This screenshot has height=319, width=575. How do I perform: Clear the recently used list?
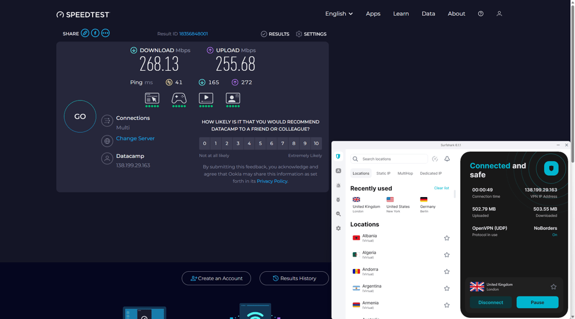coord(441,188)
